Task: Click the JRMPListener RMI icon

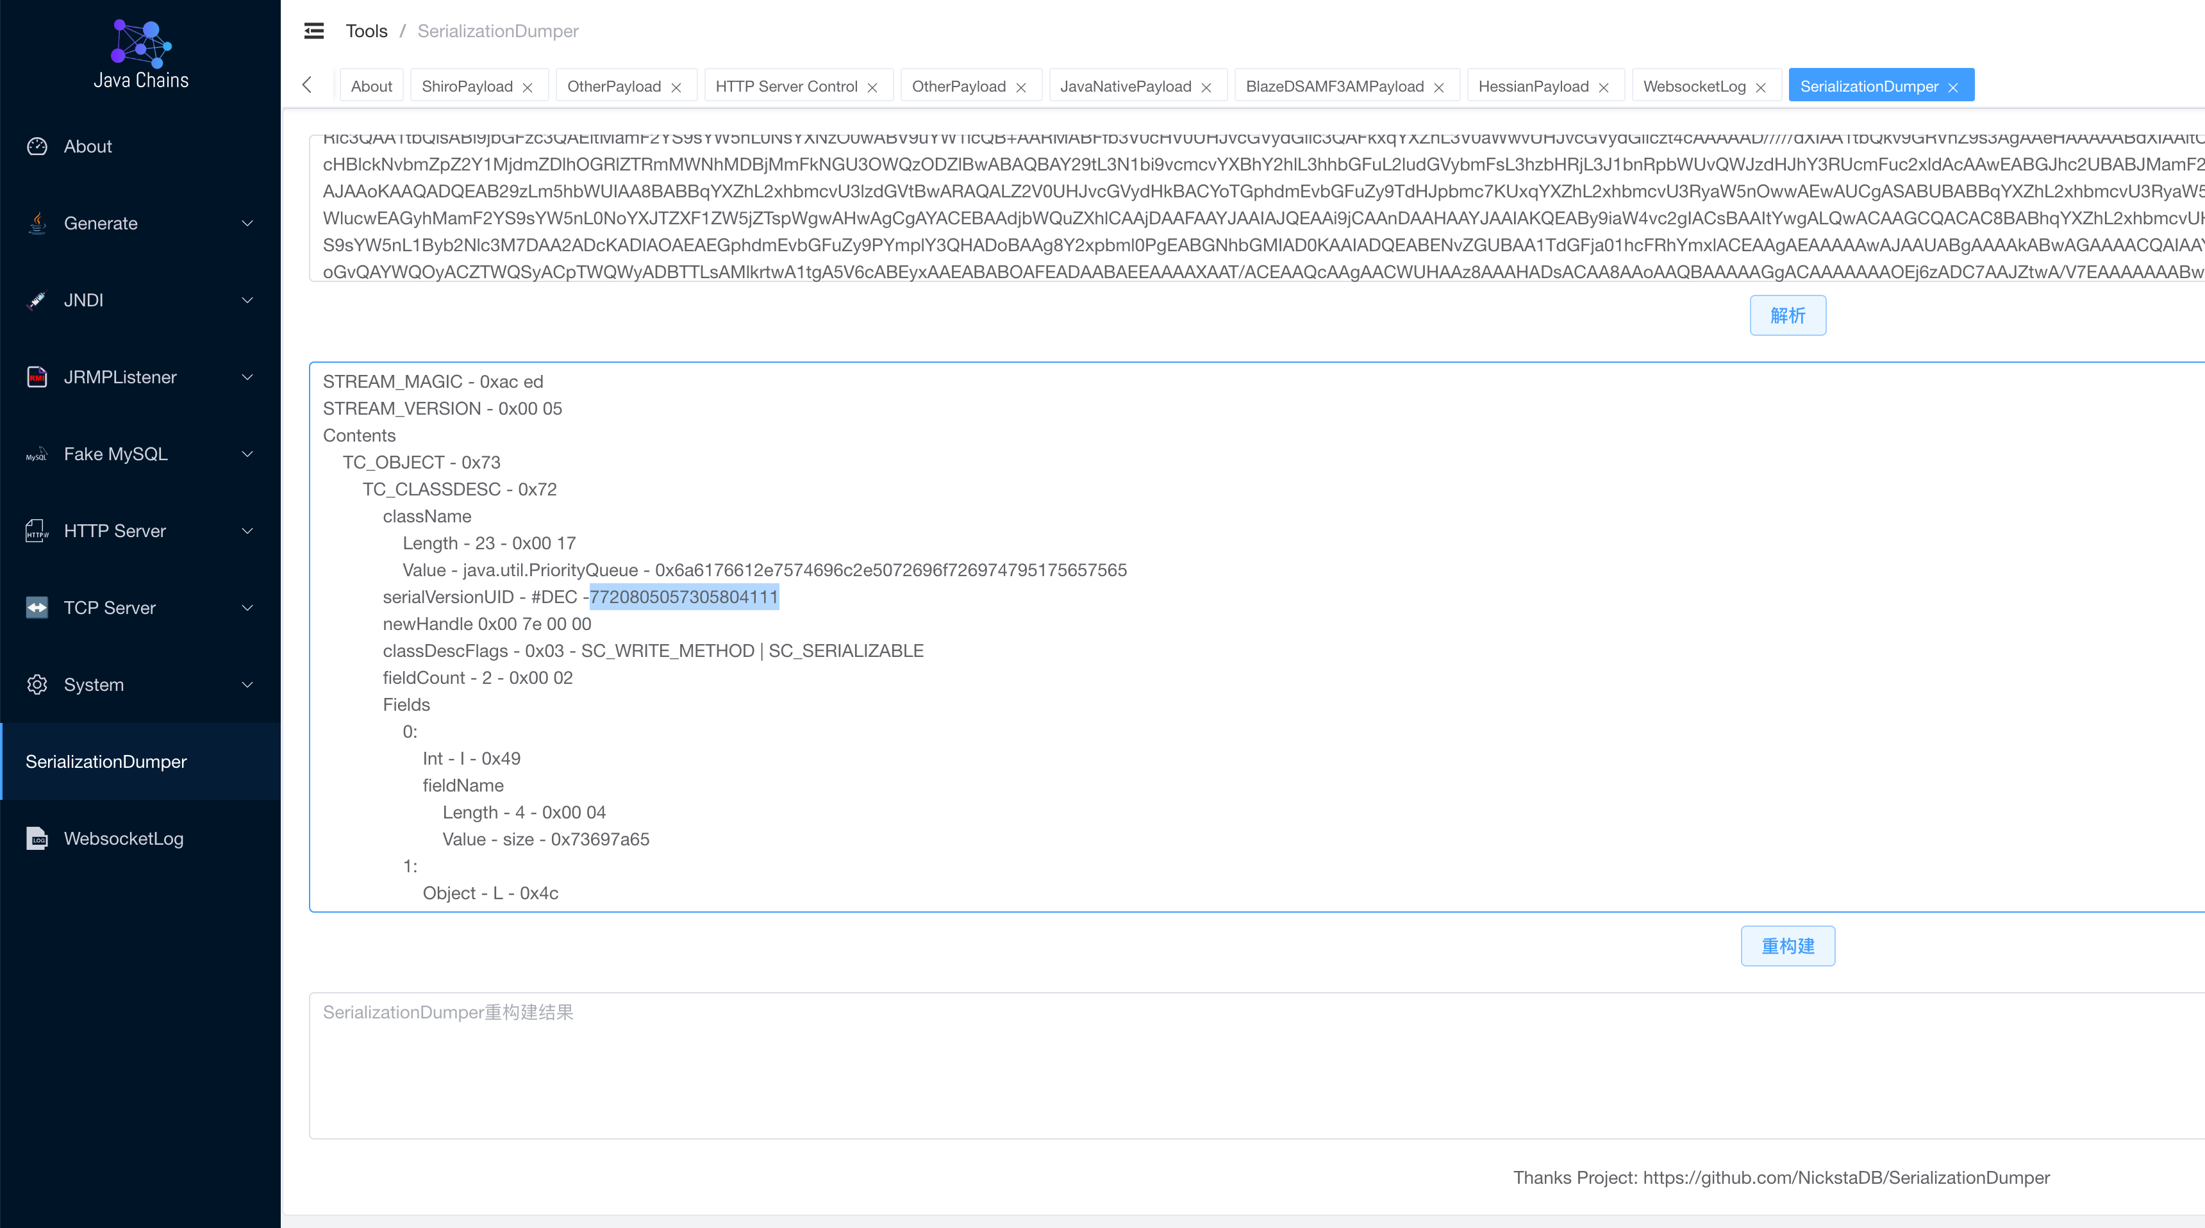Action: pos(37,378)
